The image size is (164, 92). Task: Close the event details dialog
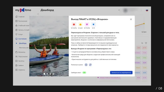[131, 19]
